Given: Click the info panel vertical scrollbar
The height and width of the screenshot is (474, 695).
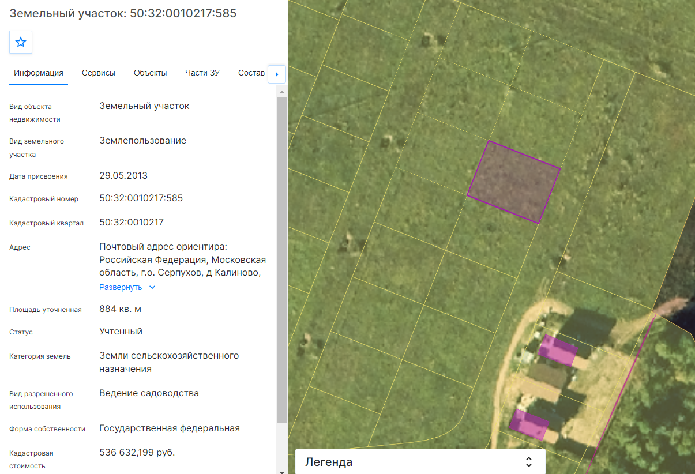Looking at the screenshot, I should point(282,259).
